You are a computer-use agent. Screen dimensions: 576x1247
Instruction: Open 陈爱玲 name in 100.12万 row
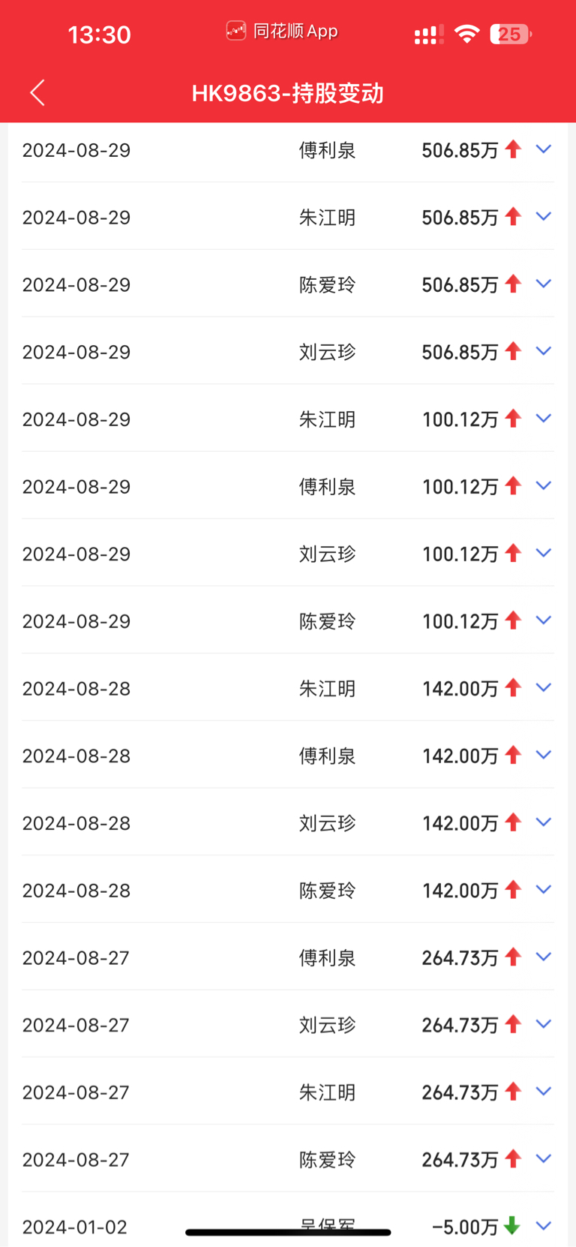coord(327,621)
